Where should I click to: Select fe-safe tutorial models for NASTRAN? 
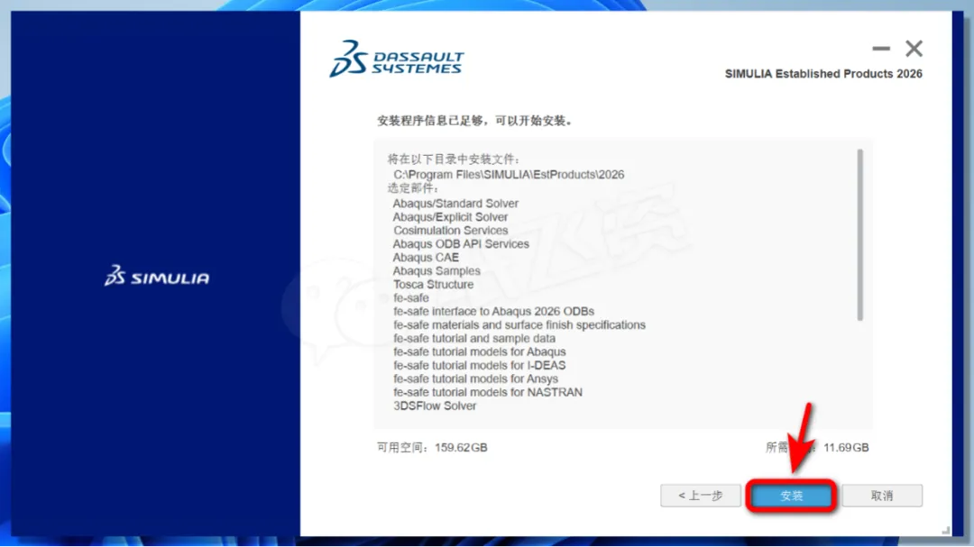pyautogui.click(x=488, y=392)
